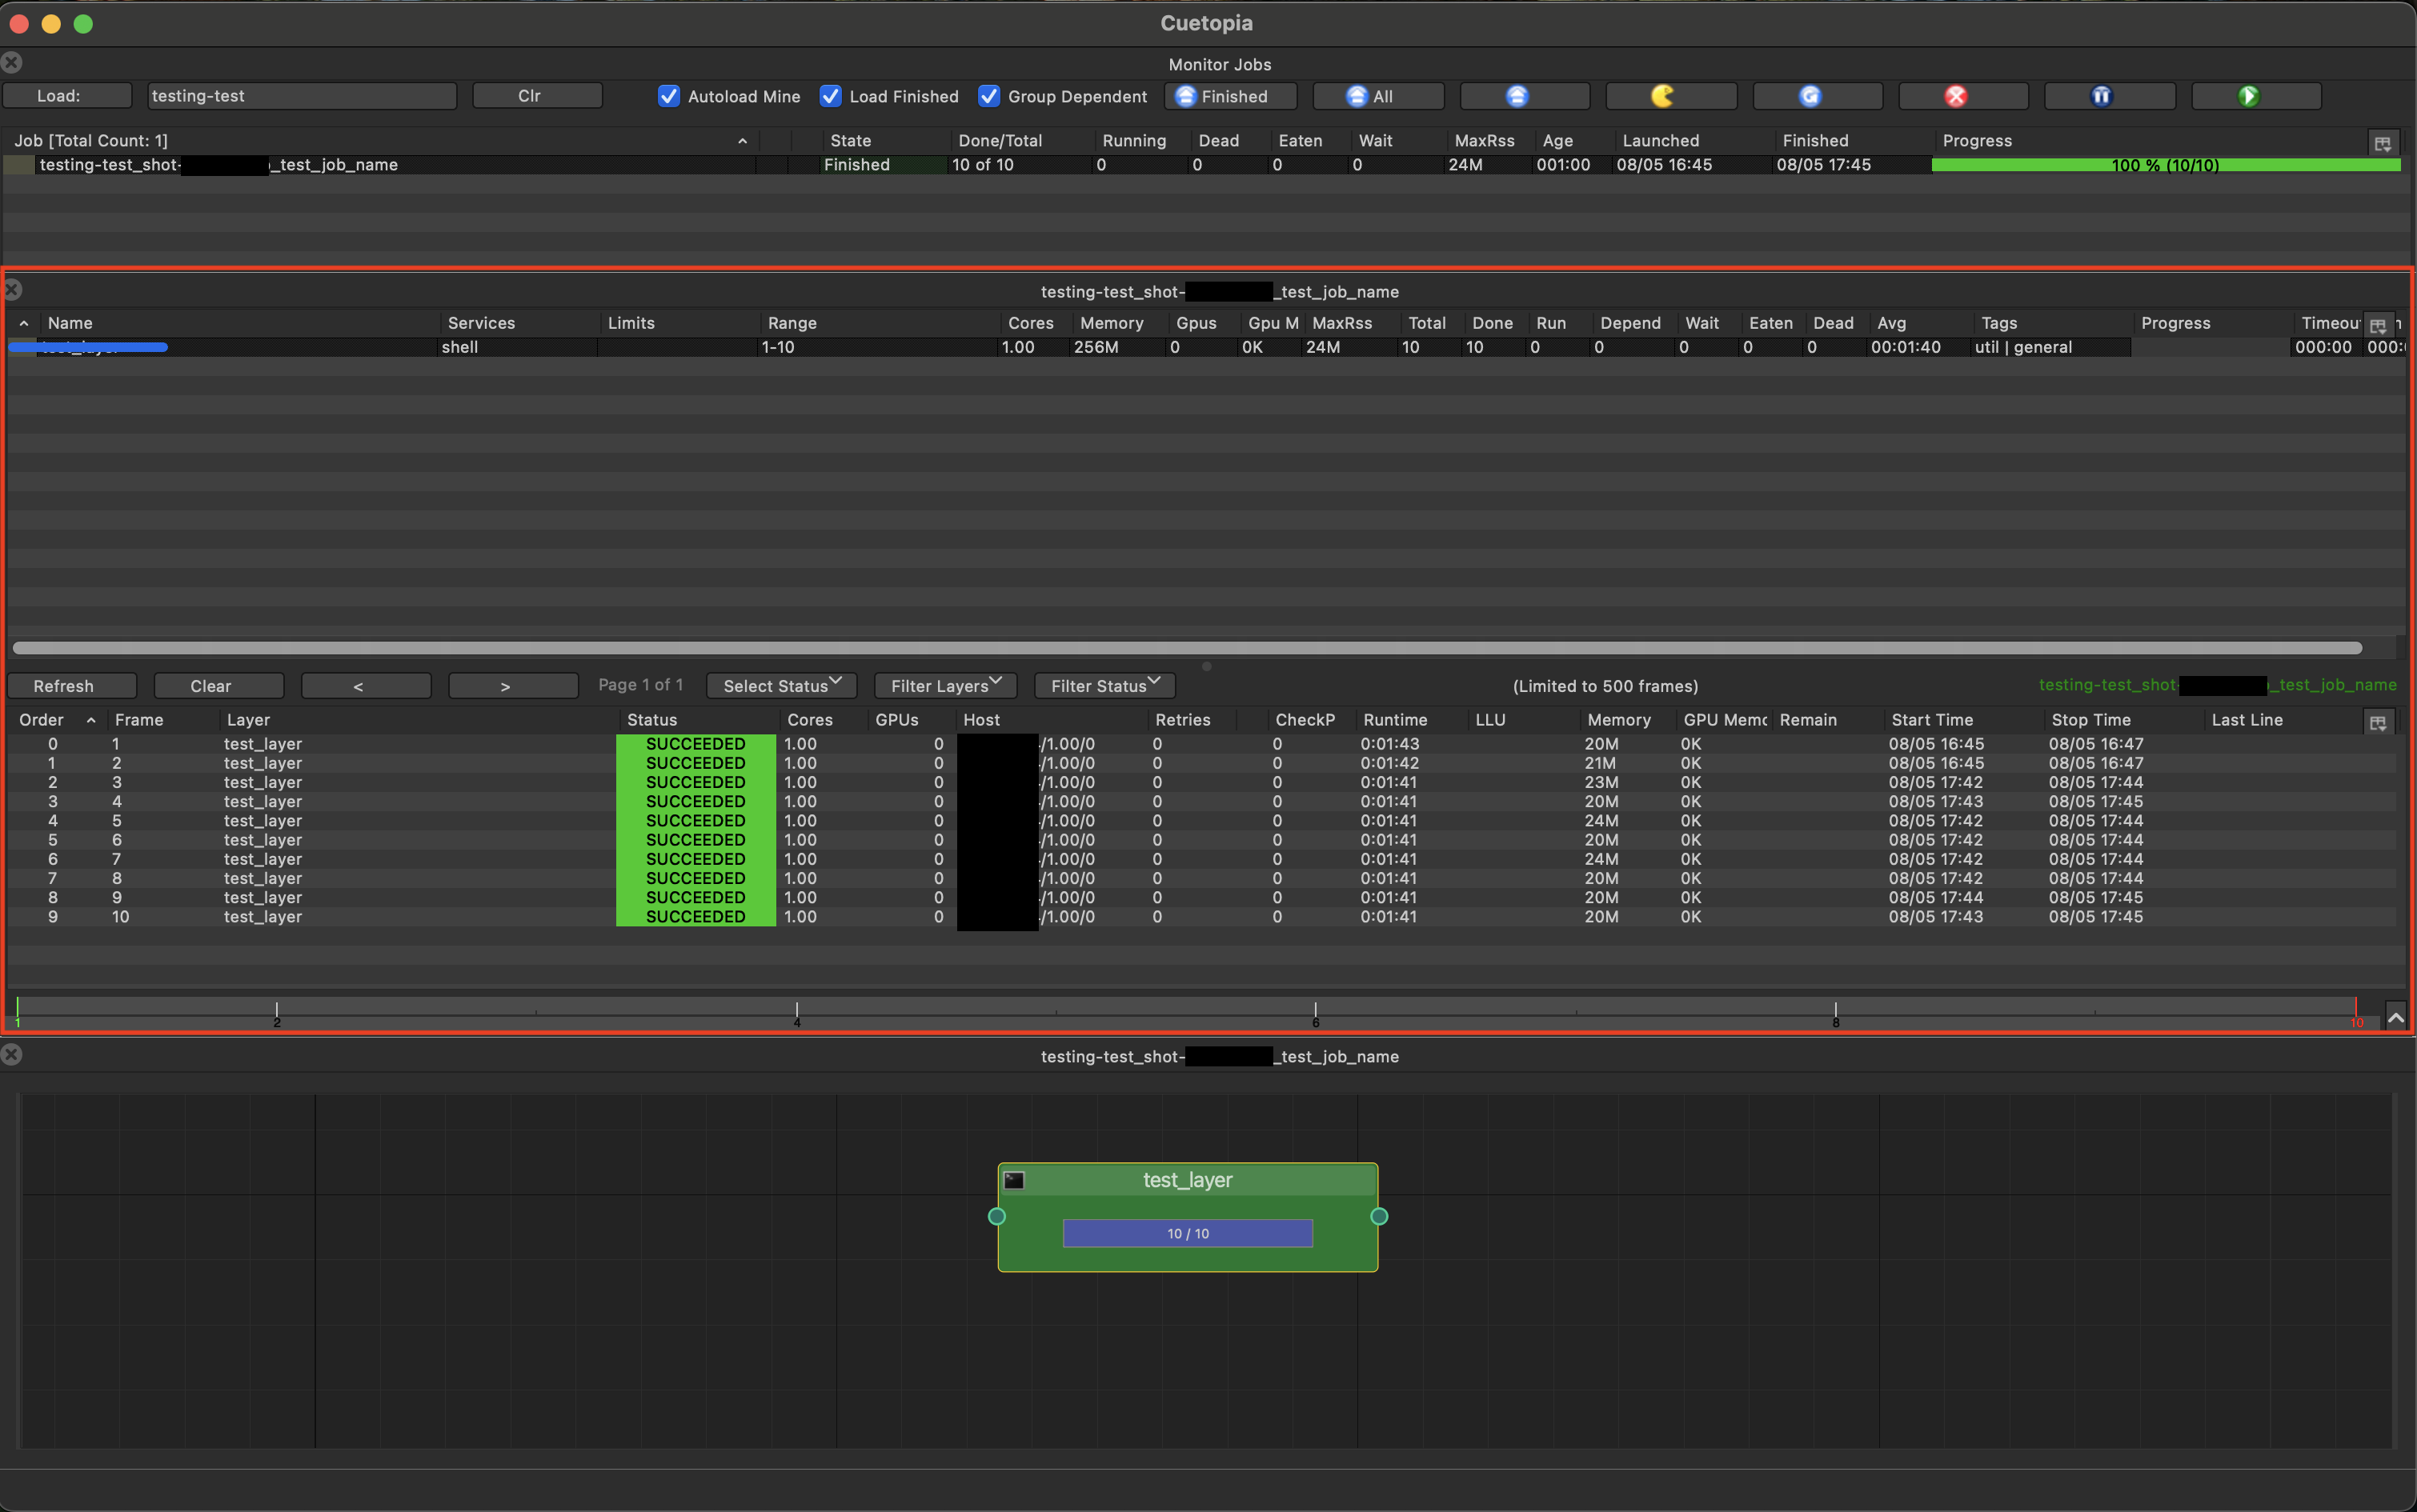Click sort arrow beside layer Name header
The width and height of the screenshot is (2417, 1512).
point(24,323)
